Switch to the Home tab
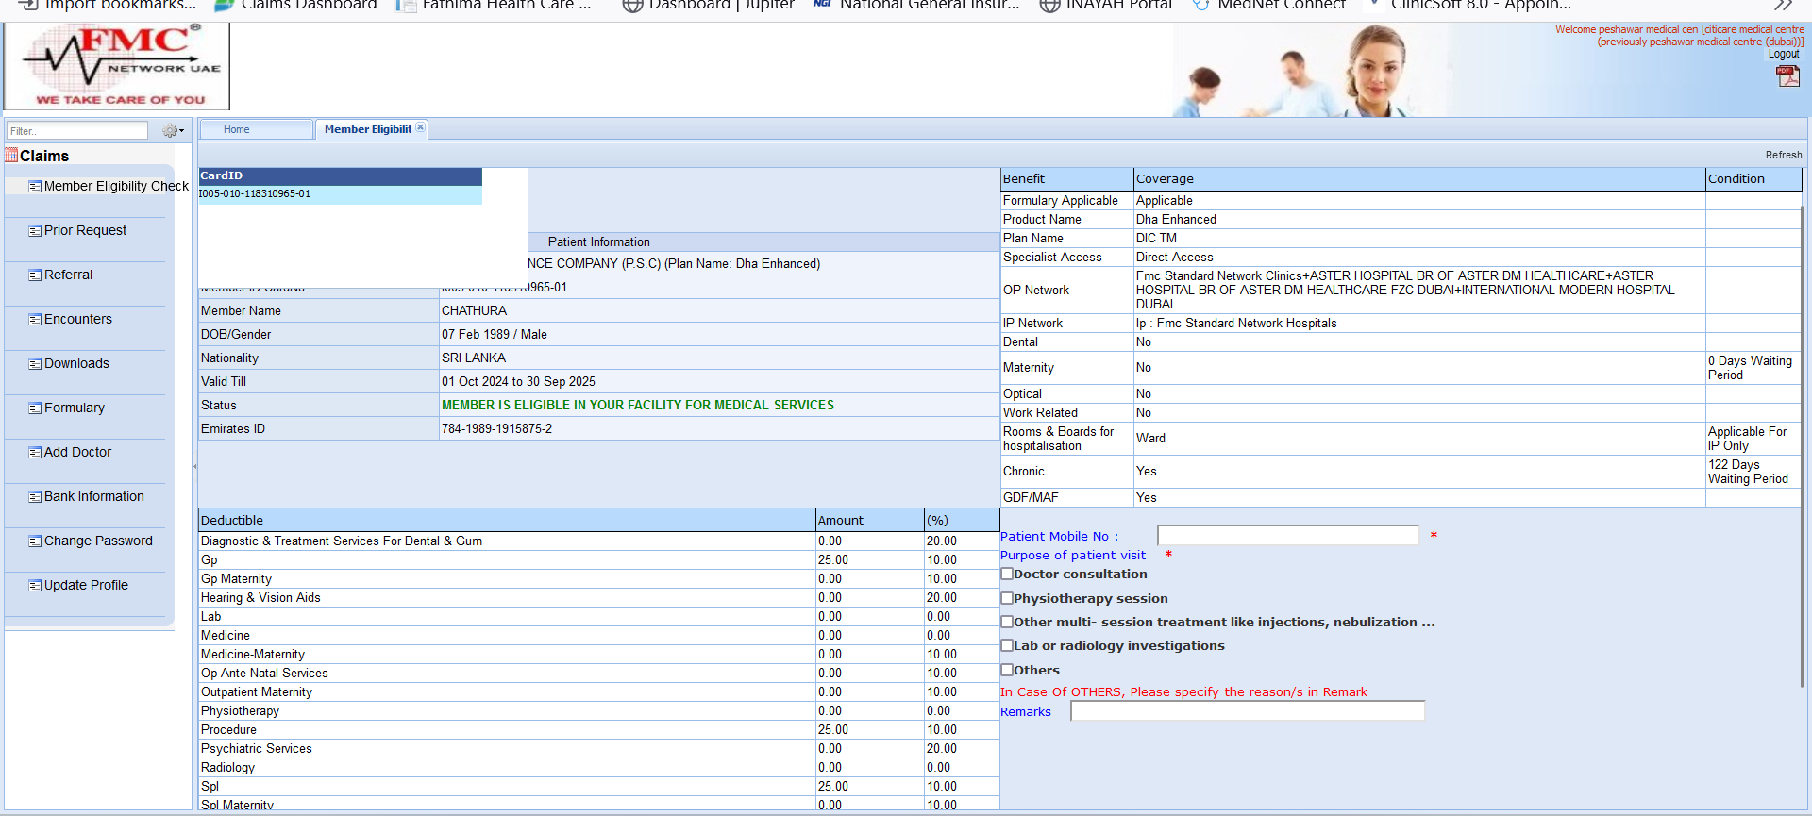 click(x=237, y=130)
